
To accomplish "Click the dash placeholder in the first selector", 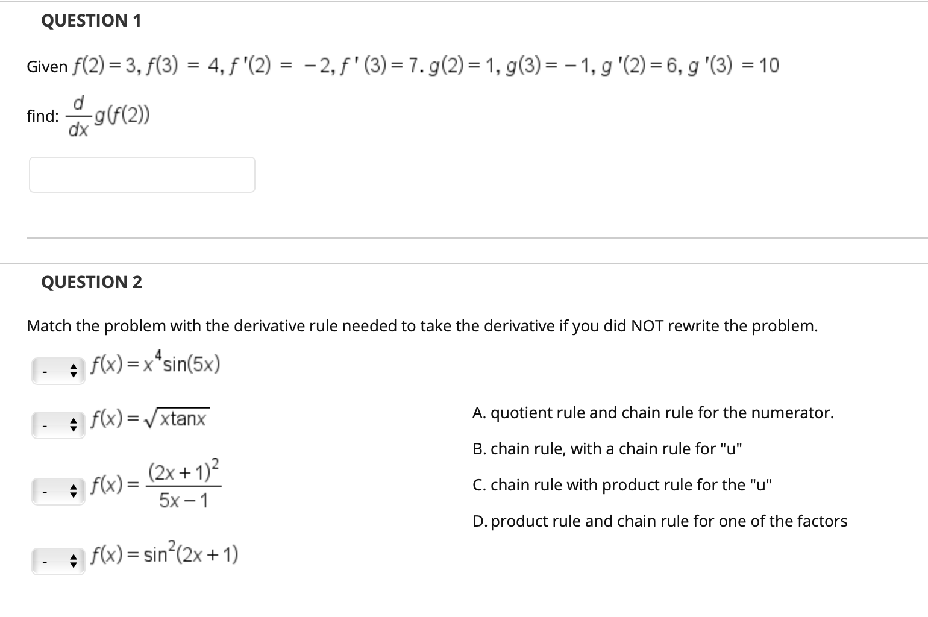I will pyautogui.click(x=43, y=374).
